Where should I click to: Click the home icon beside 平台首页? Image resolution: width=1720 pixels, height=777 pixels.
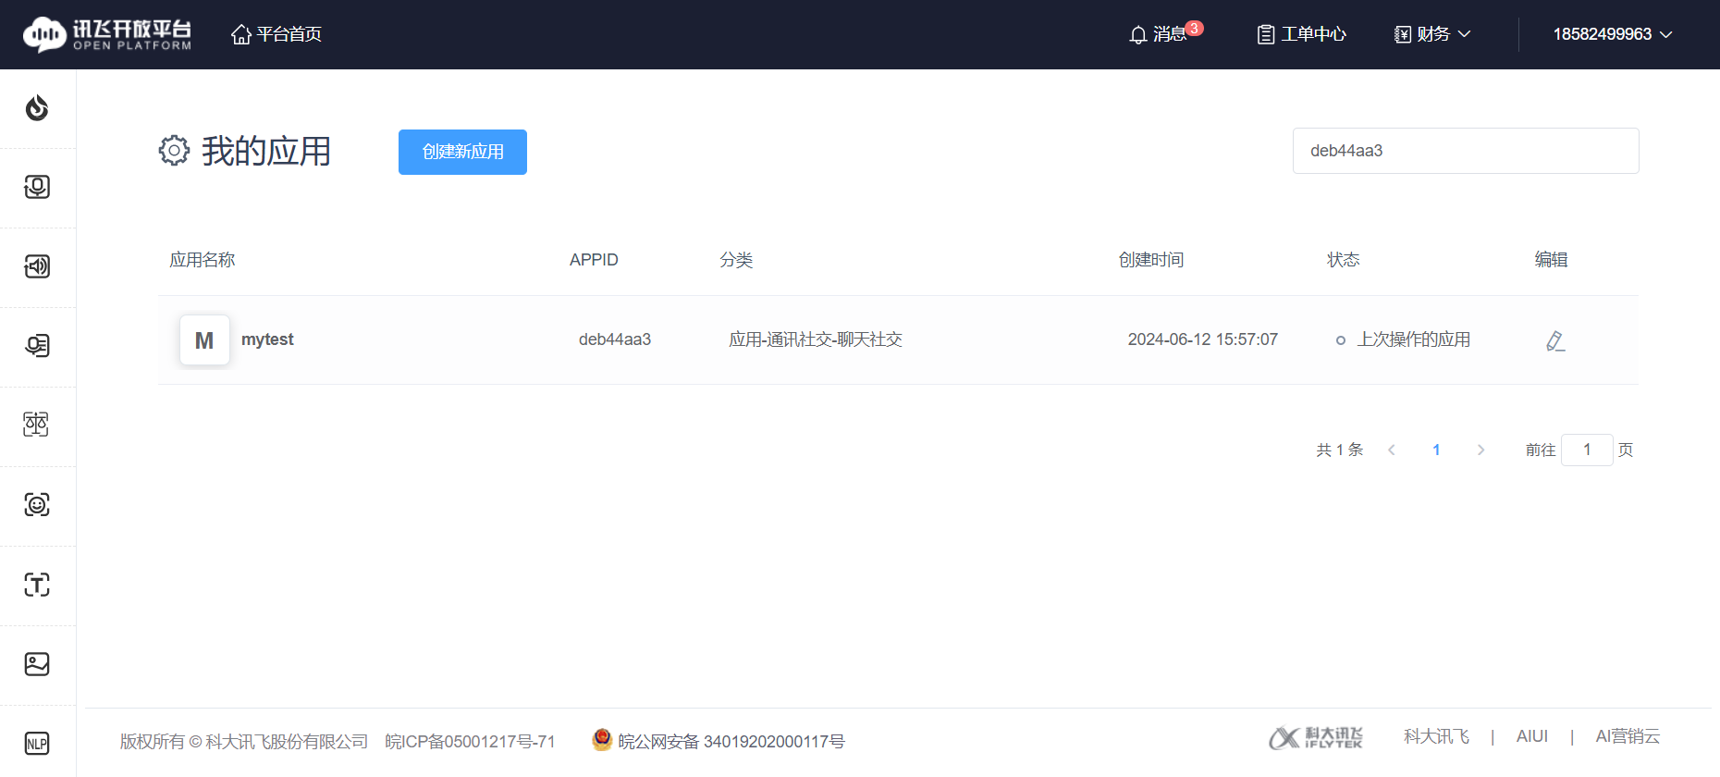241,34
